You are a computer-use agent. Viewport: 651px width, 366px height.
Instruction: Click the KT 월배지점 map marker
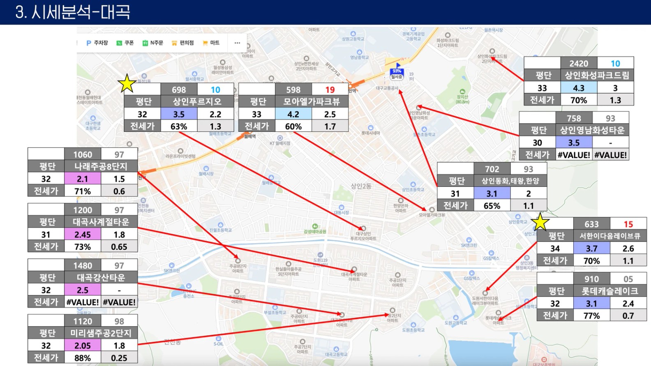point(280,140)
